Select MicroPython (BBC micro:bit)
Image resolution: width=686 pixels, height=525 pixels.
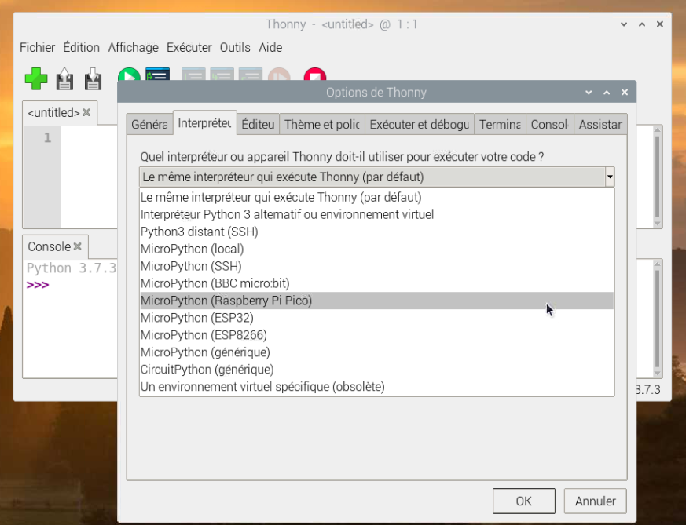[x=376, y=283]
